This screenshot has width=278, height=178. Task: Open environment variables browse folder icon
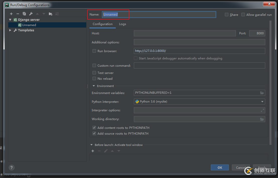[262, 93]
